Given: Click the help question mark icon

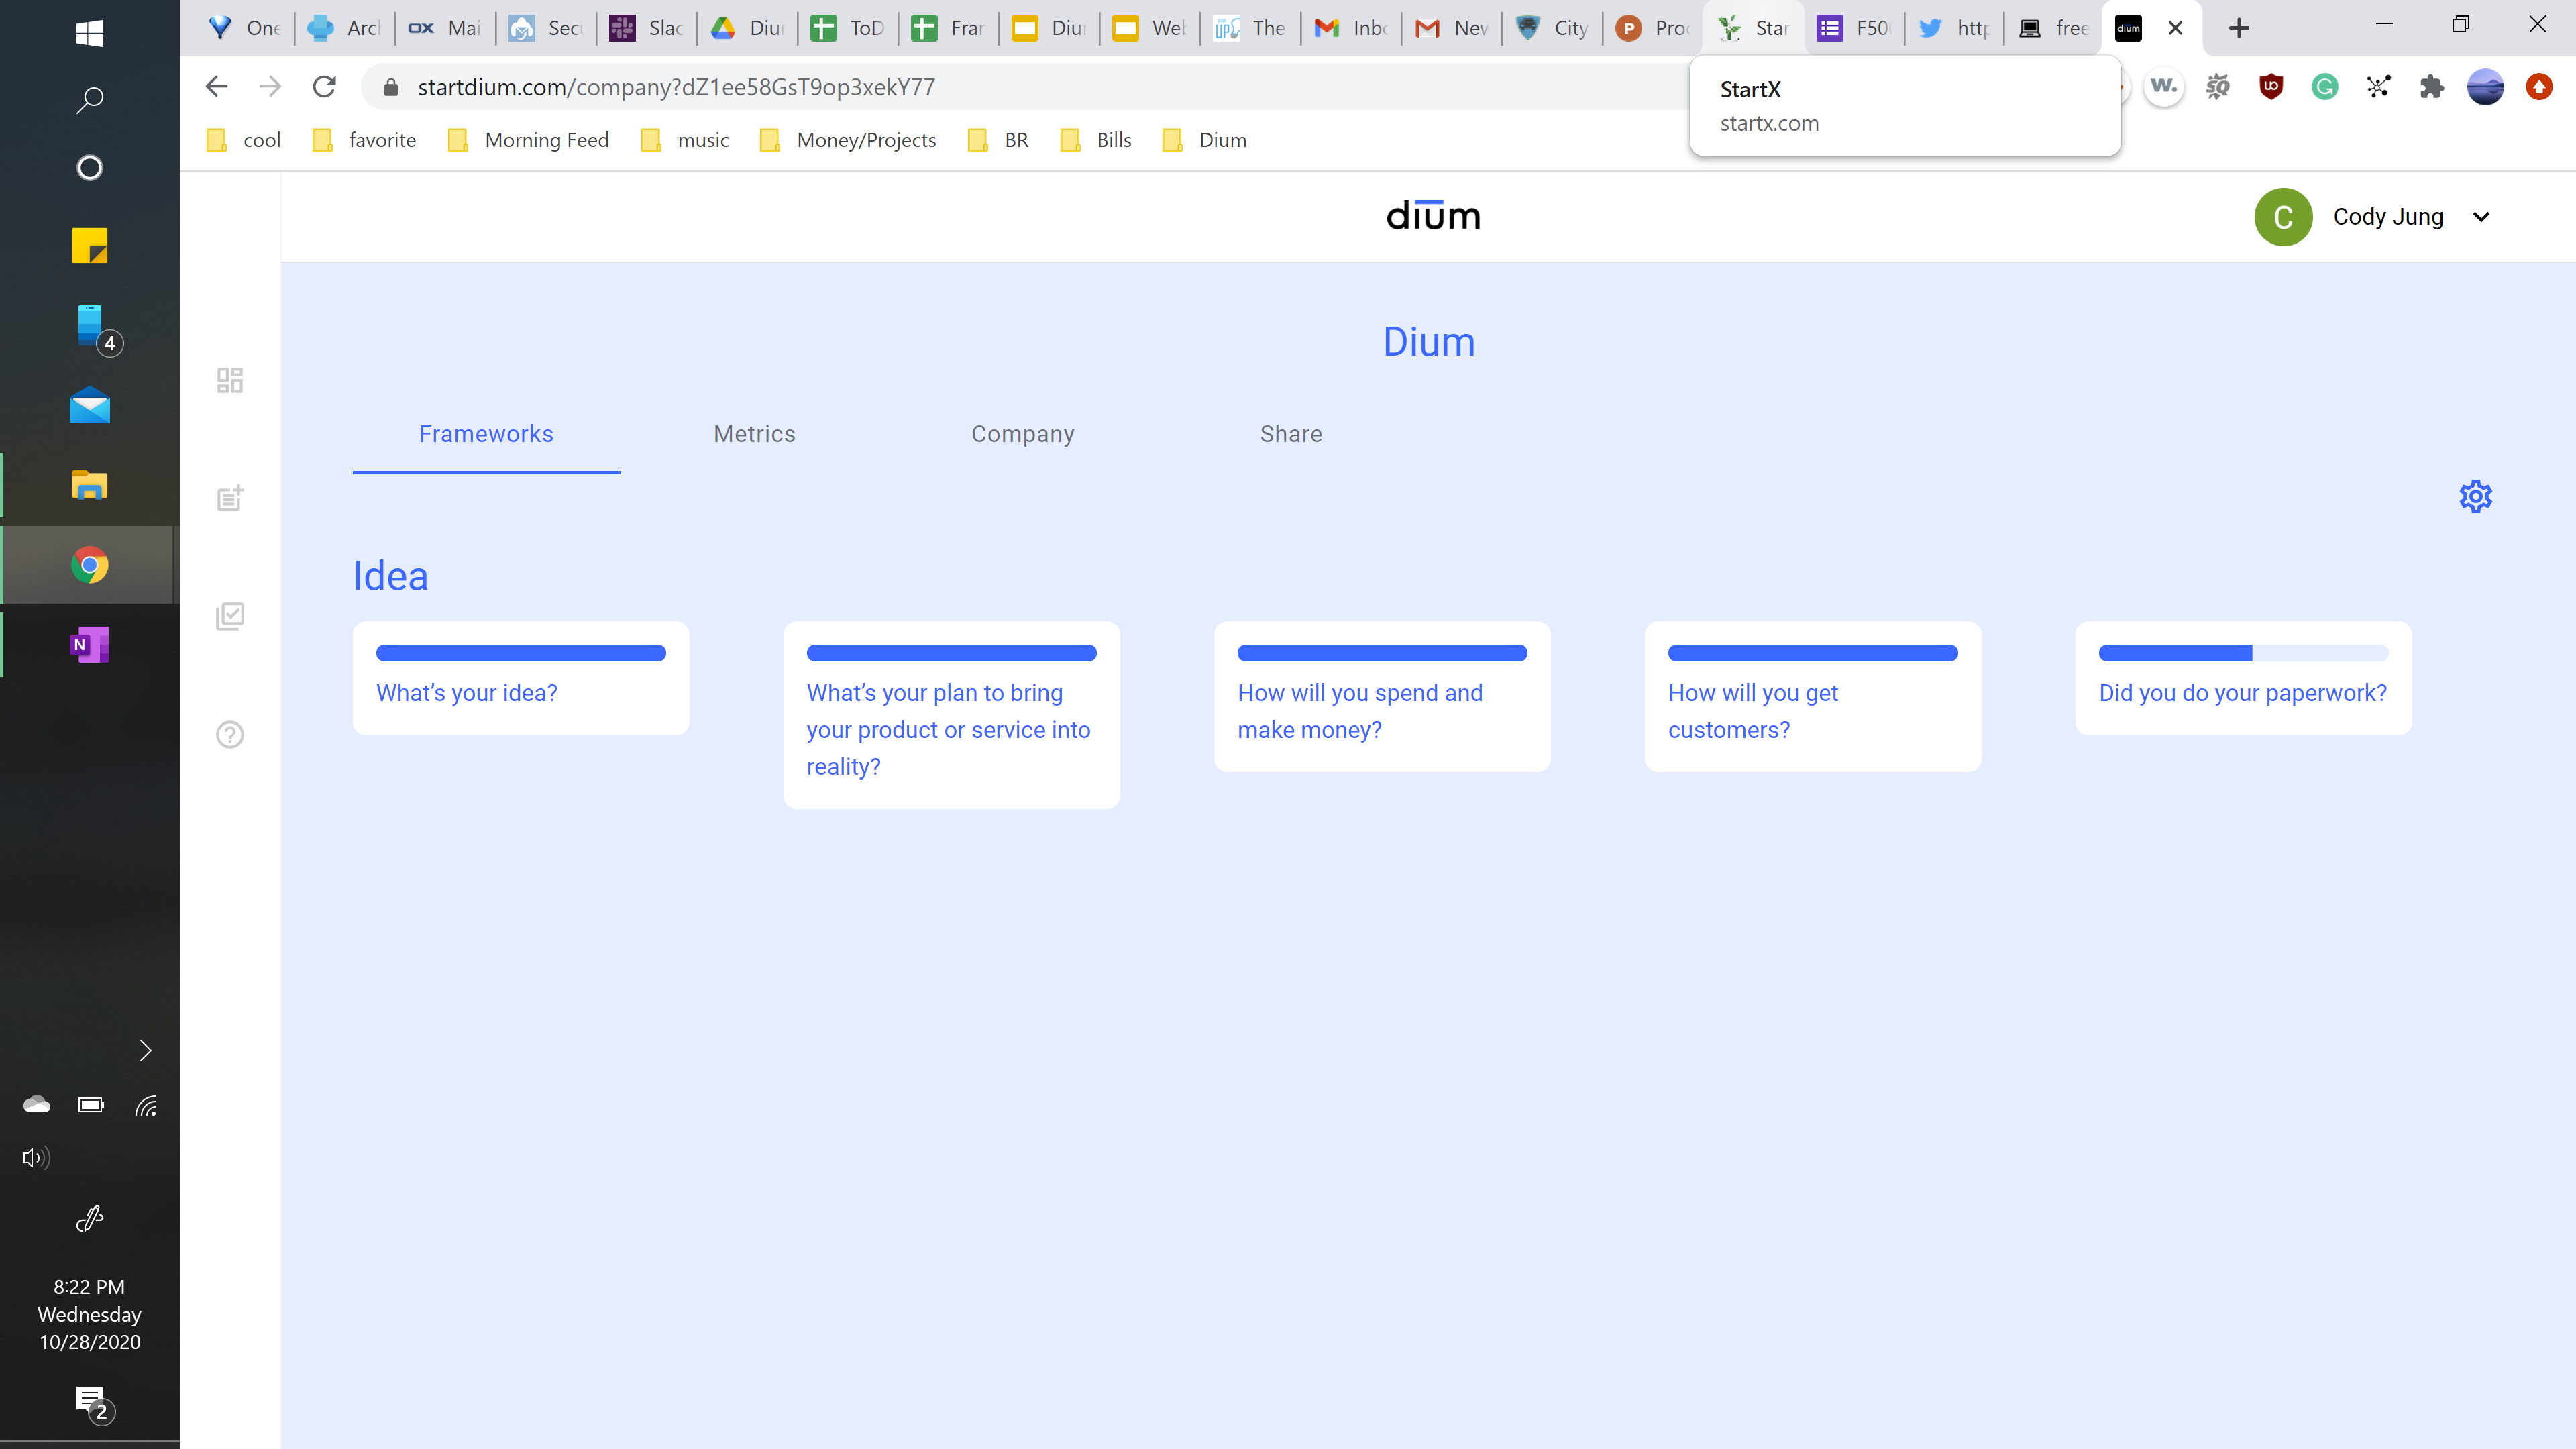Looking at the screenshot, I should coord(230,735).
